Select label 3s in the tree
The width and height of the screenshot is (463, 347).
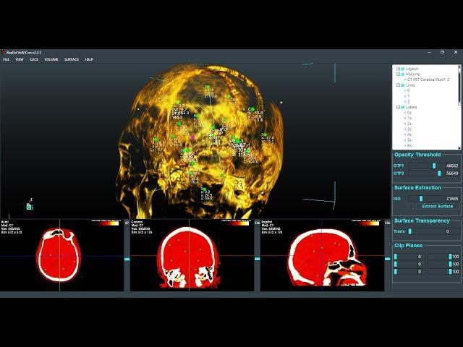[409, 129]
